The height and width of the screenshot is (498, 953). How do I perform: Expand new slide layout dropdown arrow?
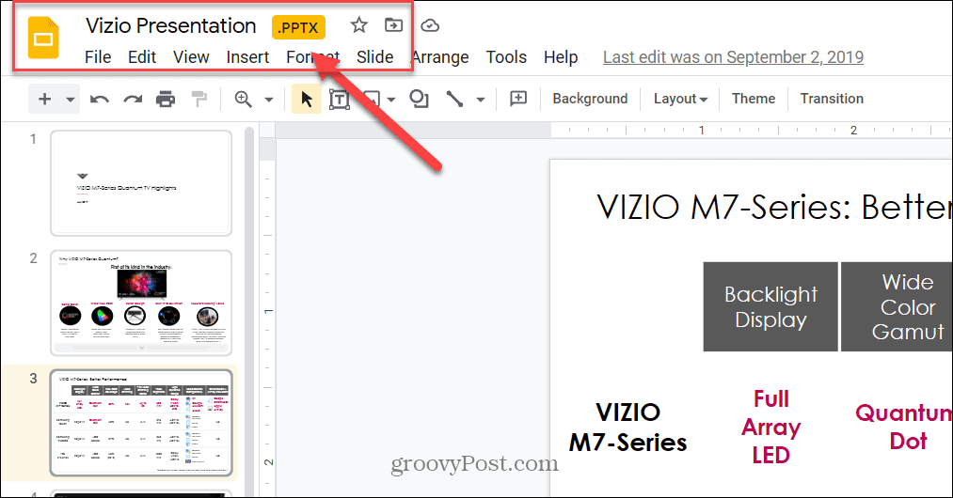[x=71, y=99]
